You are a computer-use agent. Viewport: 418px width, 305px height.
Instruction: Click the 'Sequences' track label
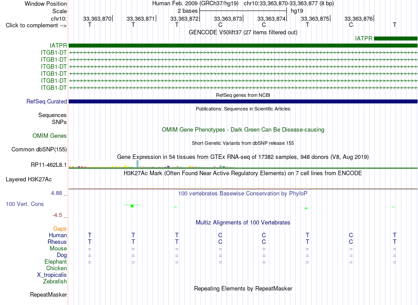[x=52, y=115]
